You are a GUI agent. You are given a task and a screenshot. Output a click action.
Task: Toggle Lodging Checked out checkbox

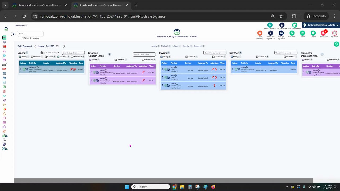tap(72, 57)
